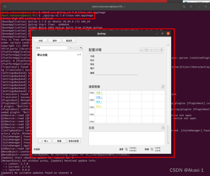This screenshot has width=210, height=176.
Task: Click the 搜索 search field in Qv2ray
Action: pos(52,48)
